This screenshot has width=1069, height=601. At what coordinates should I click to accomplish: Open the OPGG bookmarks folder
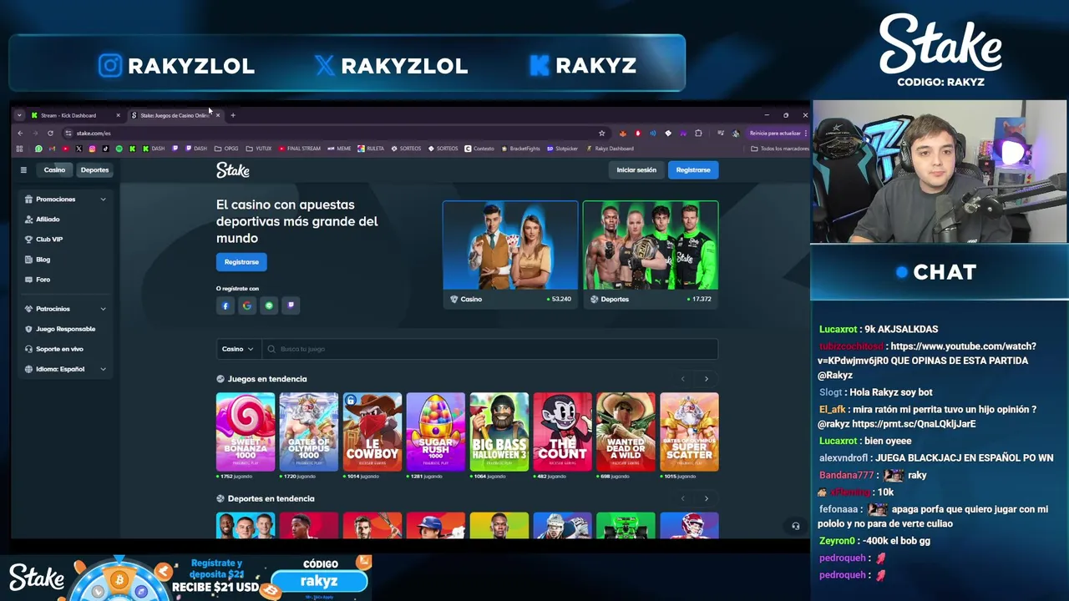point(226,149)
